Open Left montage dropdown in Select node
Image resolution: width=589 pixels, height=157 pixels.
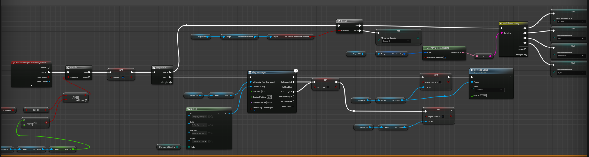pyautogui.click(x=199, y=125)
